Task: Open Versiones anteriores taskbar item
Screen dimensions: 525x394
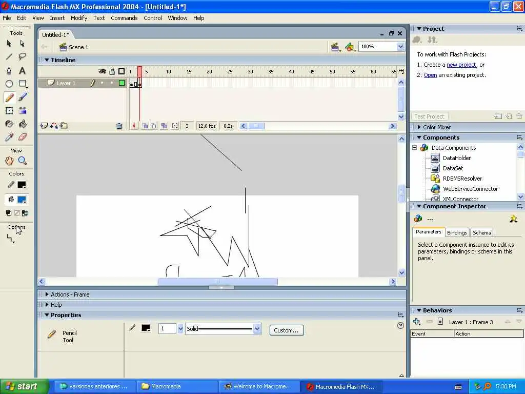Action: (x=95, y=386)
